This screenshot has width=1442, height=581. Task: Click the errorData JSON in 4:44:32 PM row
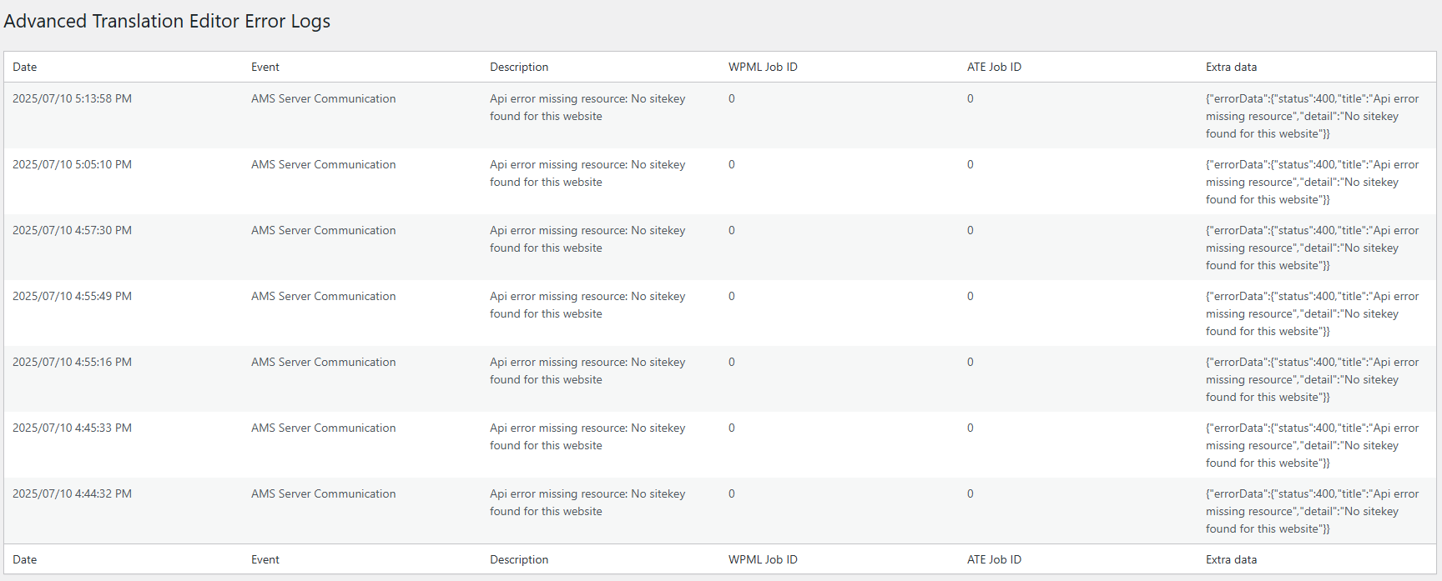tap(1312, 511)
